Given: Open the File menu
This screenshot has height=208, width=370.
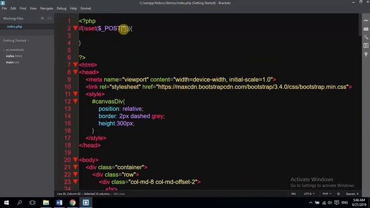Looking at the screenshot, I should coord(4,8).
